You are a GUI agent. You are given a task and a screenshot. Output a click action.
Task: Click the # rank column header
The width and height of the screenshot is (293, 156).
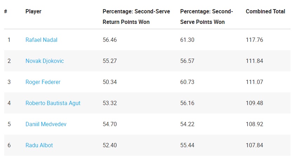click(x=6, y=12)
